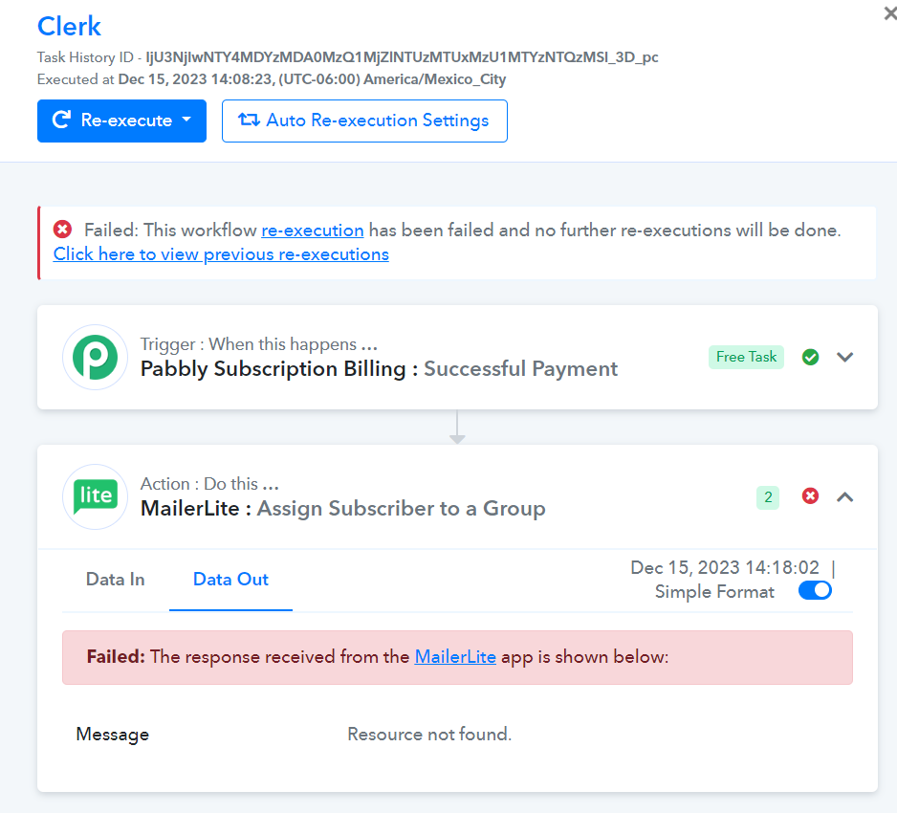Open the re-execution hyperlink in failure message
Screen dimensions: 897x813
click(313, 230)
